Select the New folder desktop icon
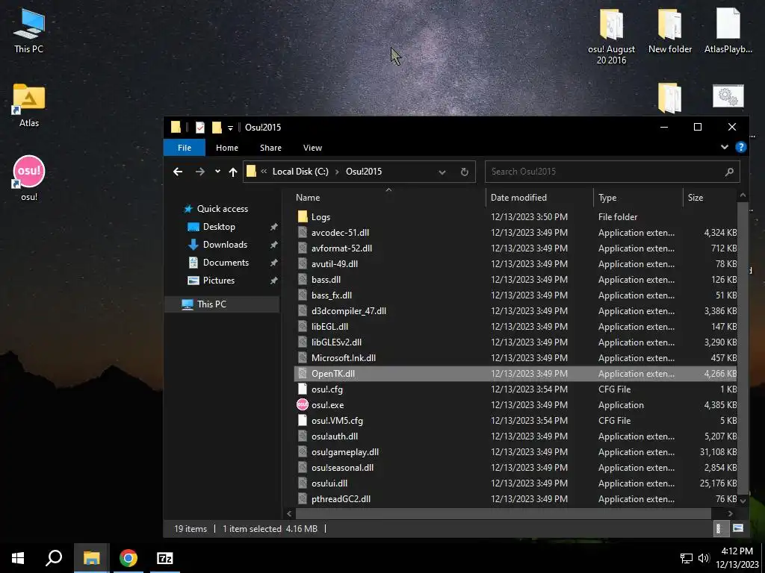This screenshot has width=765, height=573. (x=670, y=31)
